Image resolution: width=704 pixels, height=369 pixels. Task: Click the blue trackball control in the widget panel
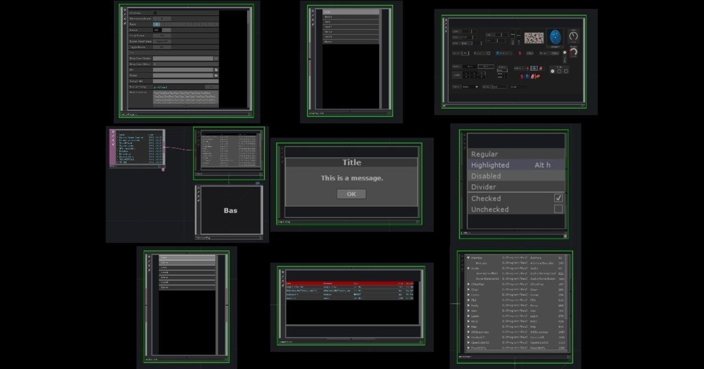[555, 37]
